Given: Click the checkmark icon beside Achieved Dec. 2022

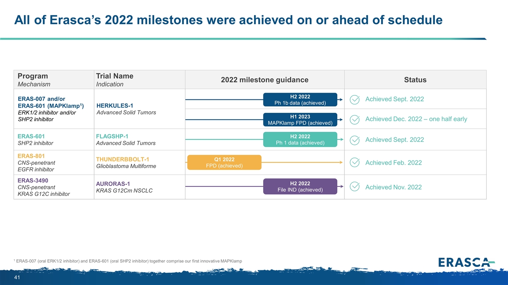Looking at the screenshot, I should pyautogui.click(x=355, y=120).
